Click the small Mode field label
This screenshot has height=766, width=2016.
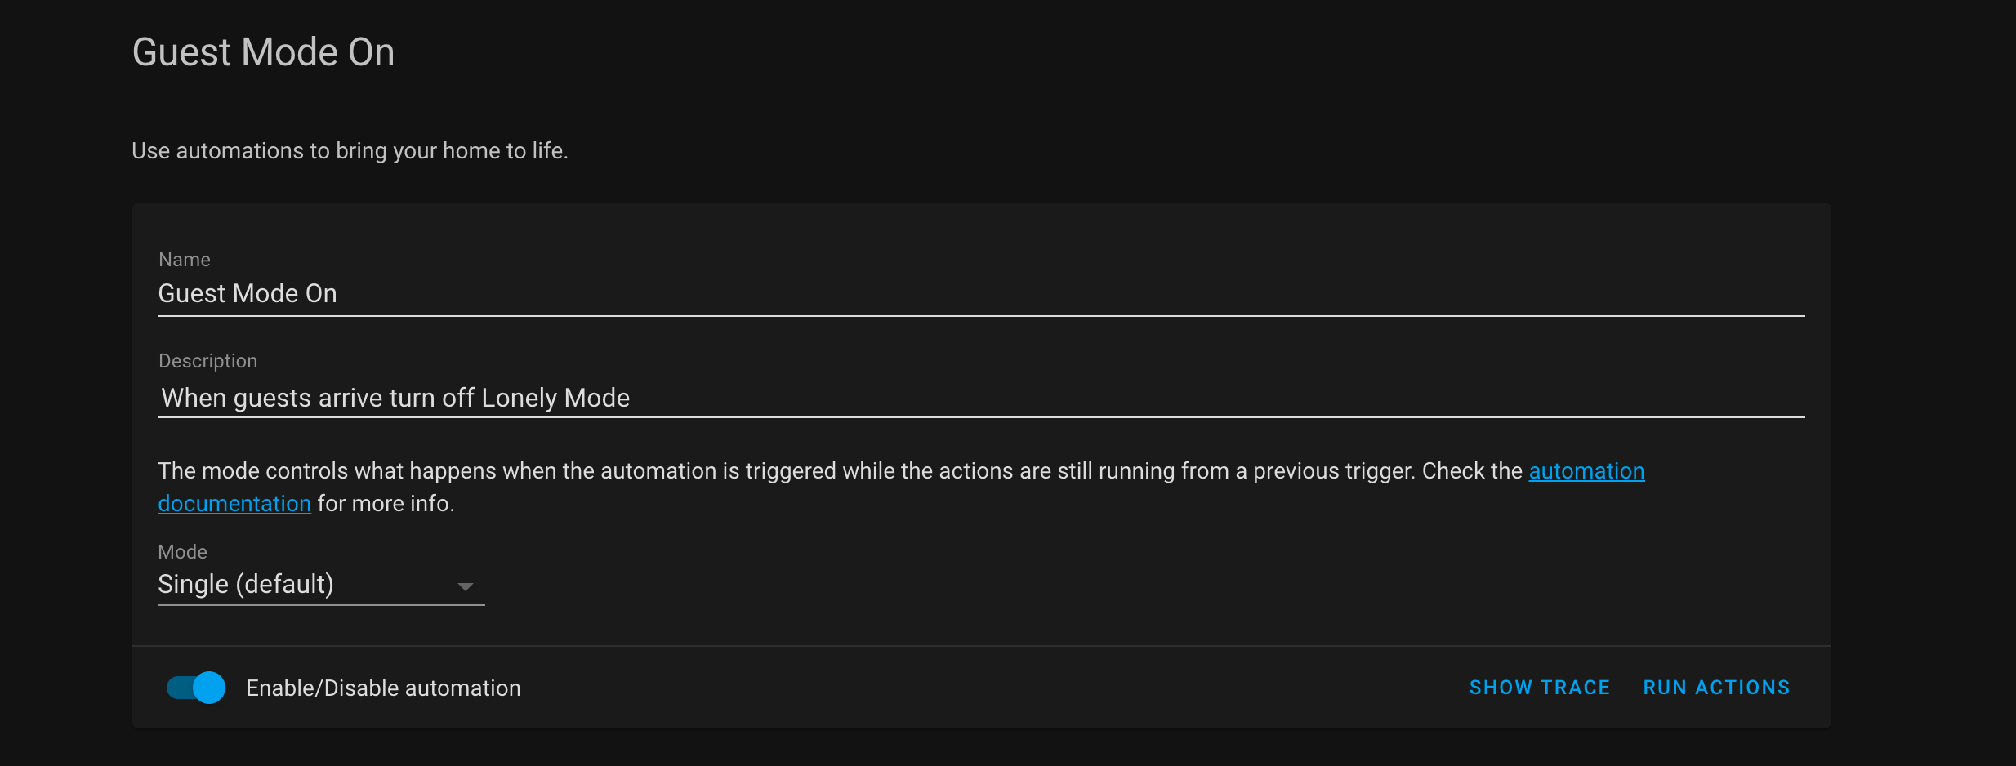[x=182, y=552]
